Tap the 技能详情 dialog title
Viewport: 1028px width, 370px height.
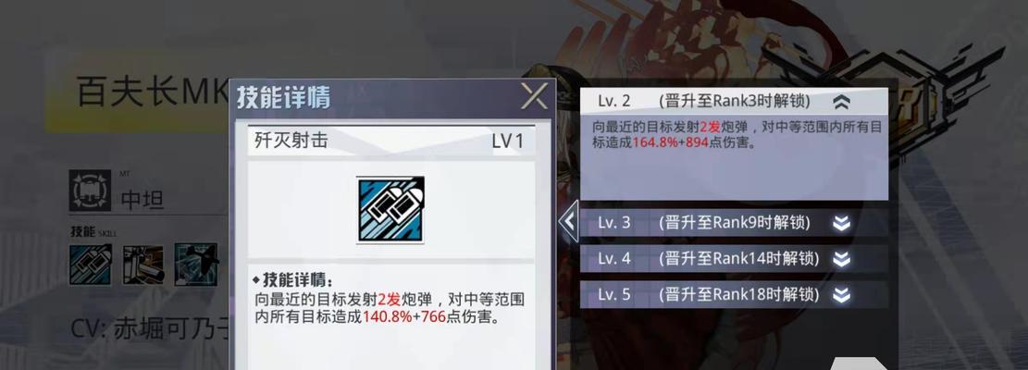(284, 97)
